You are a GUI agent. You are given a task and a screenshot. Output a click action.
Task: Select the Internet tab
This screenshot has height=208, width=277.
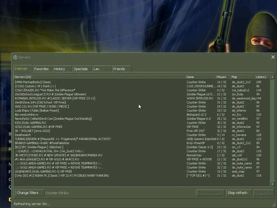23,69
